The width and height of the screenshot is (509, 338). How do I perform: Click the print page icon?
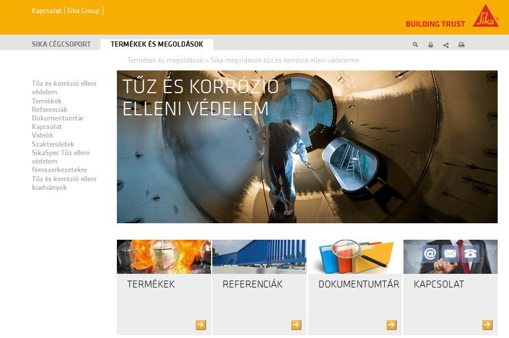(x=461, y=45)
